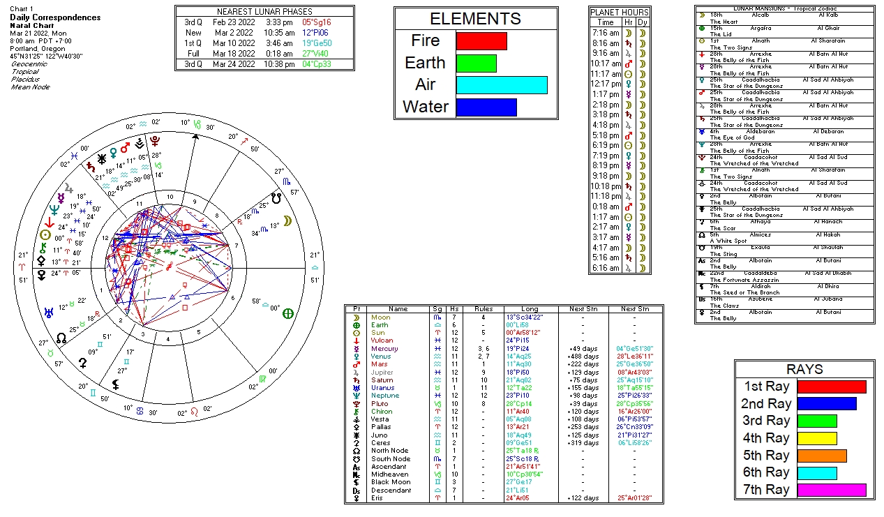Select the "Rules" column header
884x517 pixels.
point(483,309)
